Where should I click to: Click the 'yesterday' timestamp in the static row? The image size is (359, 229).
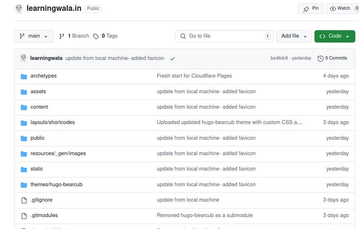point(337,169)
